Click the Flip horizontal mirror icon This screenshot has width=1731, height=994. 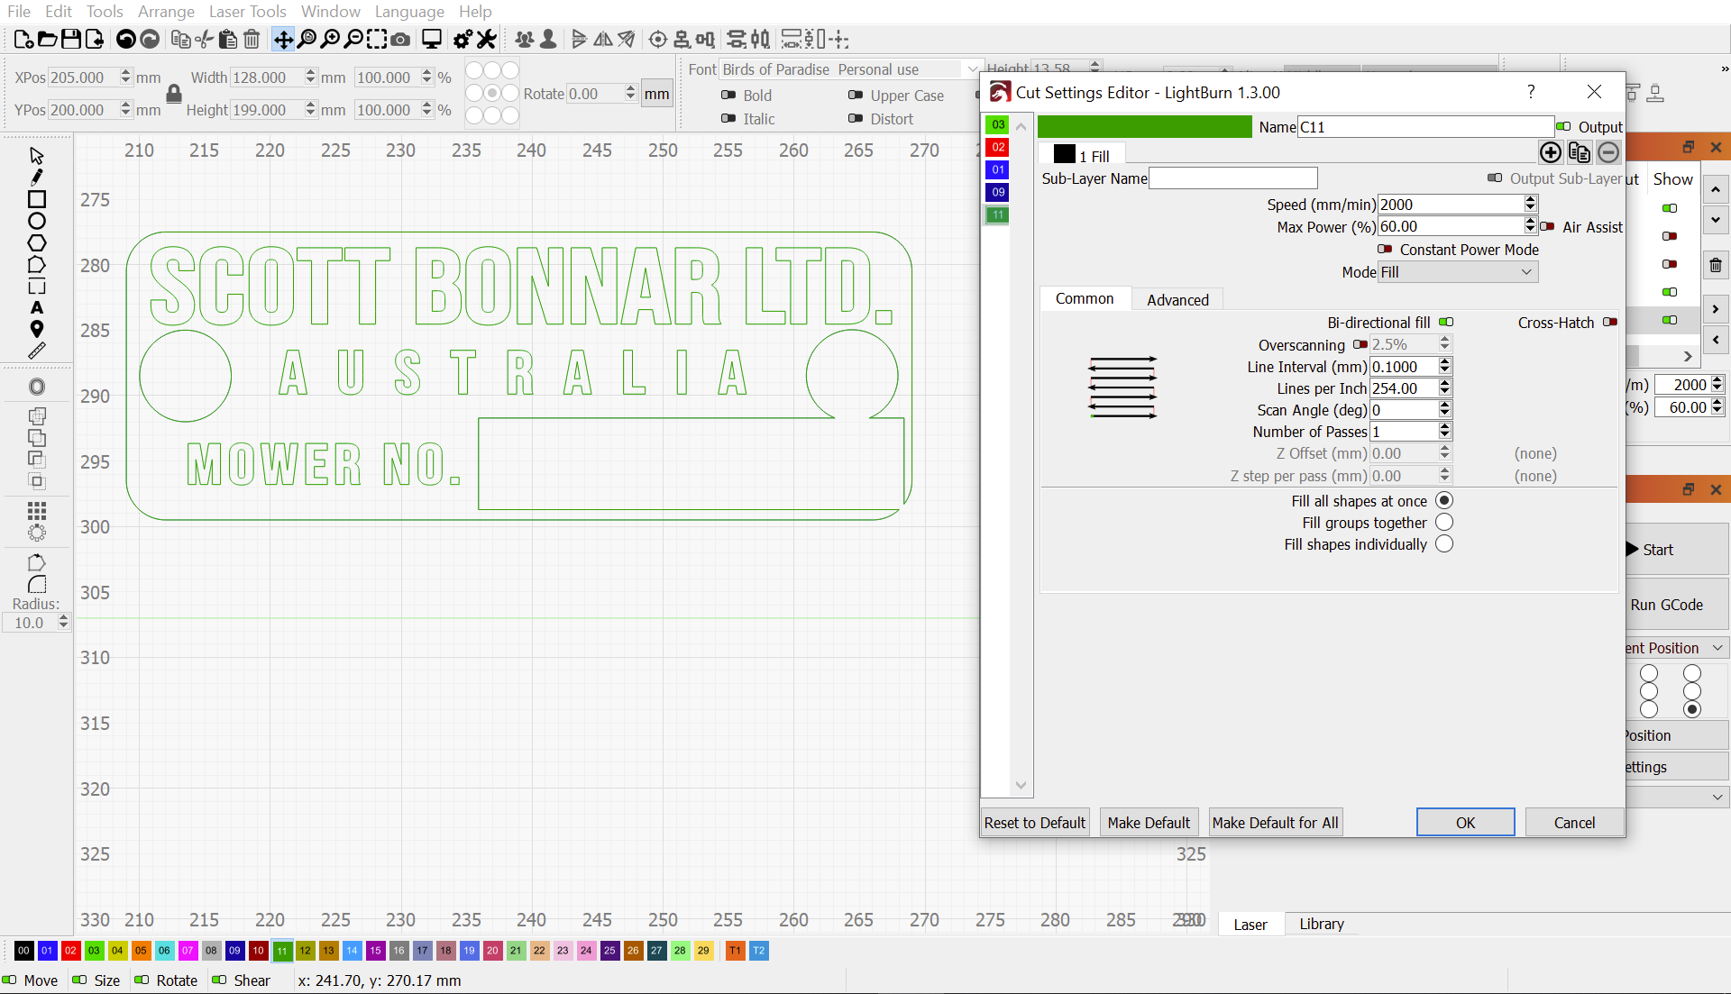click(603, 40)
